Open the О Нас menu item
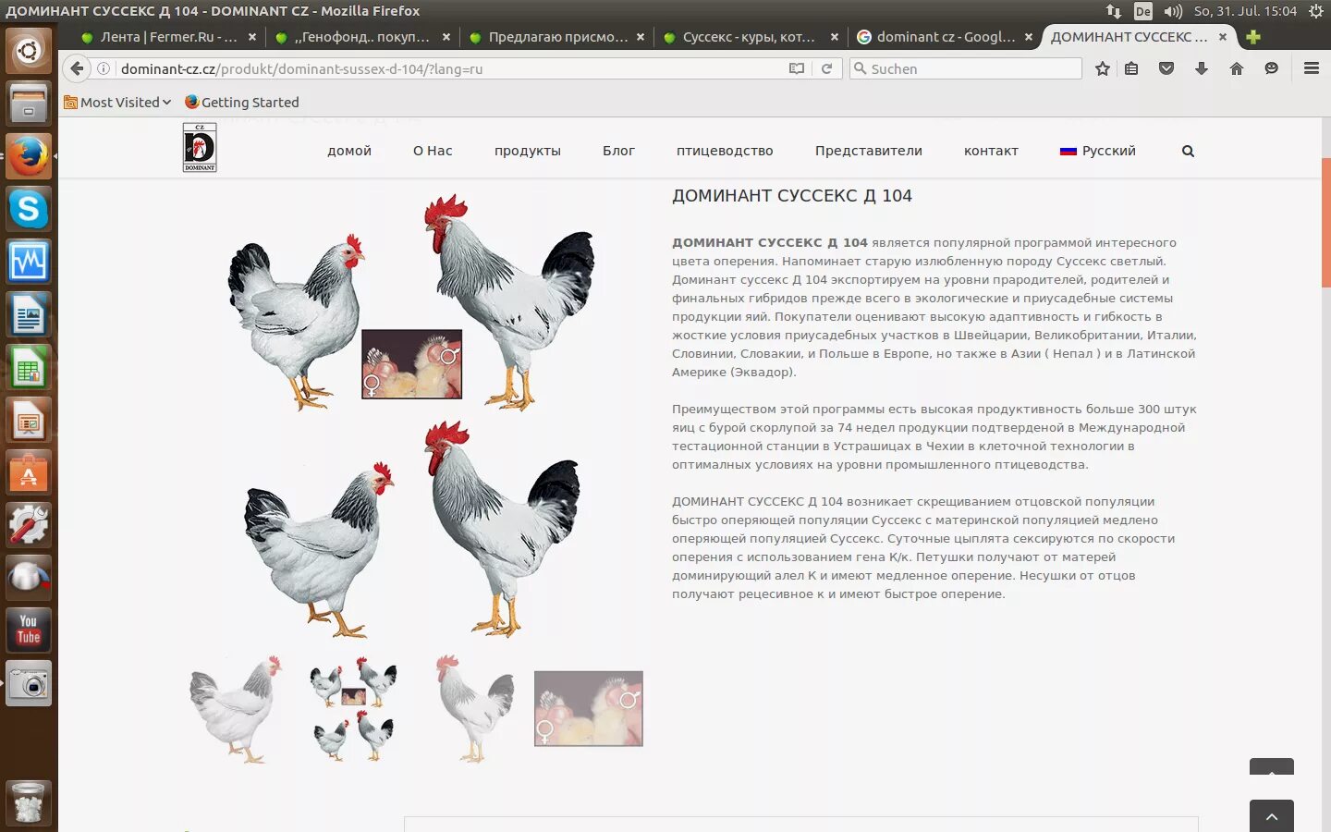The width and height of the screenshot is (1331, 832). (x=433, y=151)
